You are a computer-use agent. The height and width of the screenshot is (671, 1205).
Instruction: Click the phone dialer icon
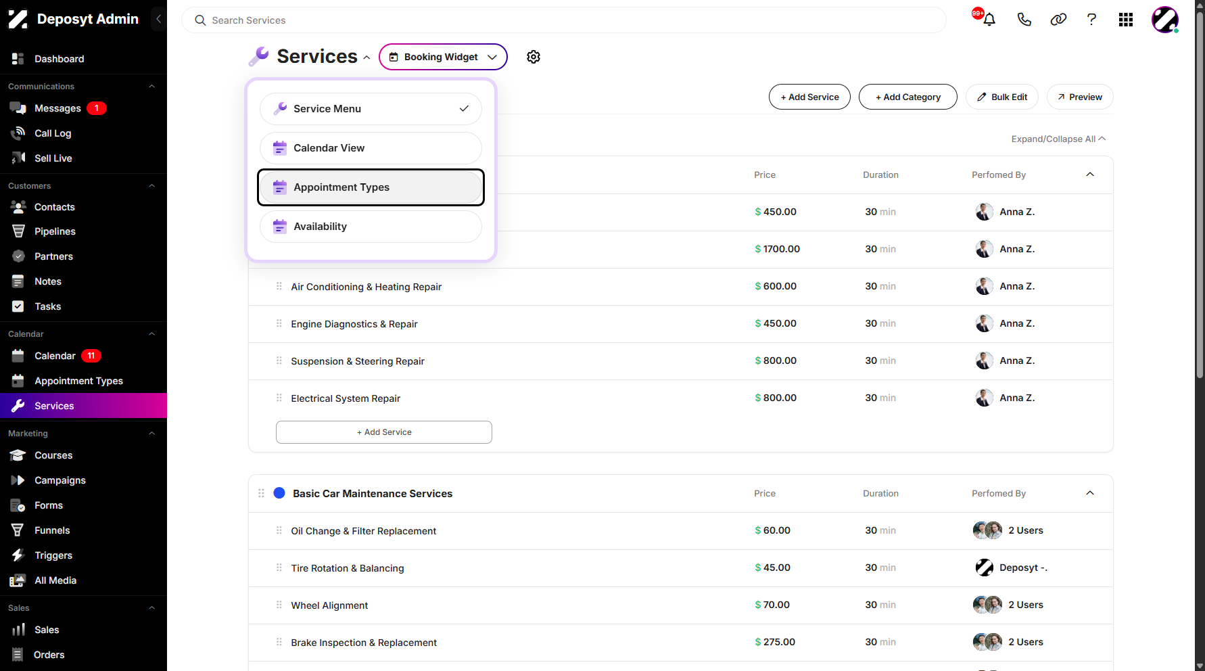pos(1024,20)
